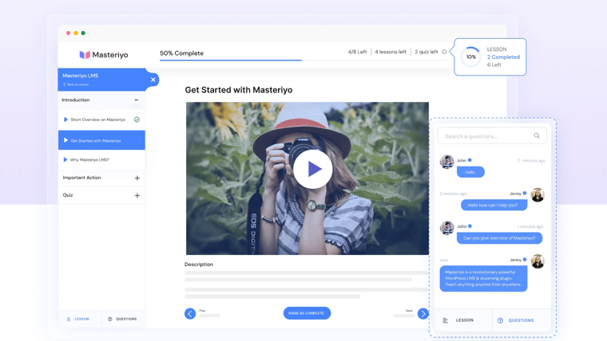Click Mark as Complete button
Image resolution: width=607 pixels, height=341 pixels.
(307, 313)
